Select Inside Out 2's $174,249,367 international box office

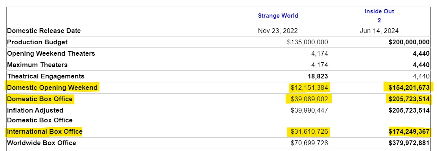tap(409, 131)
